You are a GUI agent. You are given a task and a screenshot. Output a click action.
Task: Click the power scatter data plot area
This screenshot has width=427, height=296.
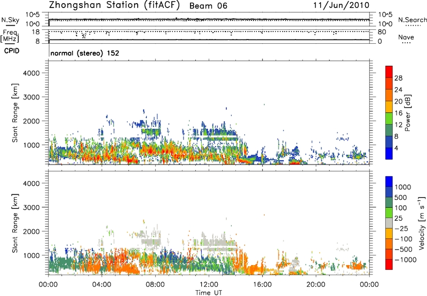[x=209, y=113]
